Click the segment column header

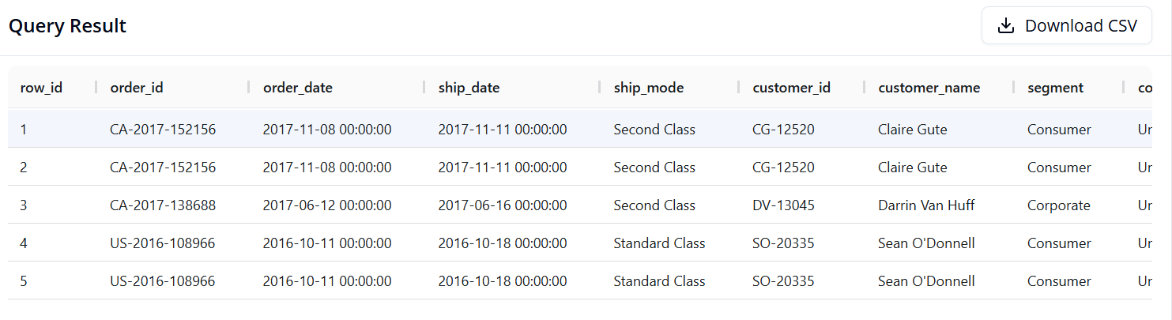click(1055, 88)
